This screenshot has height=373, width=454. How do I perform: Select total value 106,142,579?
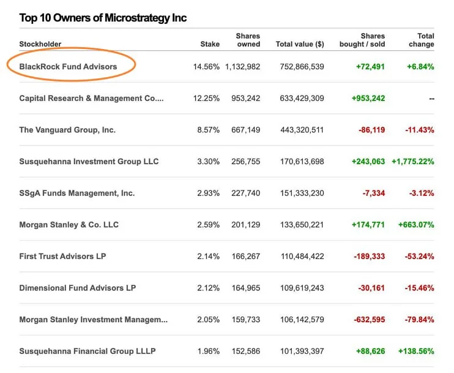302,319
